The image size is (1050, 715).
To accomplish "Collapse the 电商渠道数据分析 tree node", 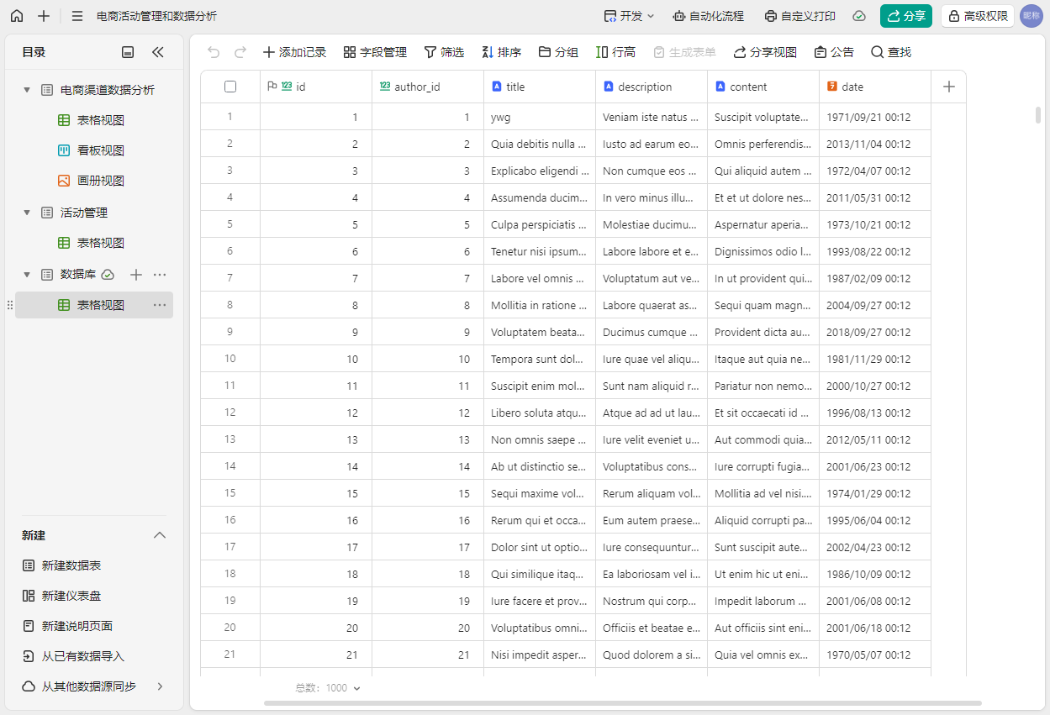I will point(27,90).
